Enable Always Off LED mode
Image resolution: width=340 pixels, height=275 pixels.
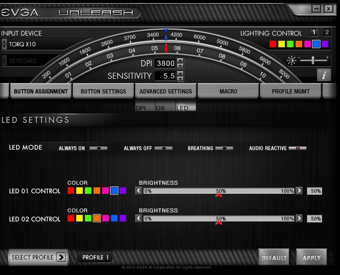[x=164, y=148]
